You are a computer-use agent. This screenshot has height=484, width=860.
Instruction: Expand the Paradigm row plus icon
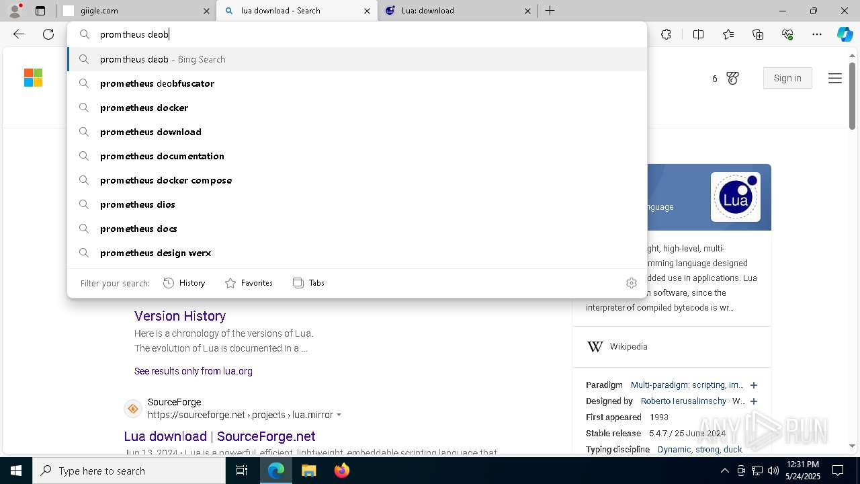[754, 385]
